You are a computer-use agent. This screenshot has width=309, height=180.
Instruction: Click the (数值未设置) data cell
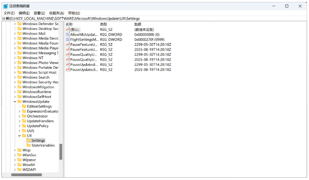(x=144, y=29)
